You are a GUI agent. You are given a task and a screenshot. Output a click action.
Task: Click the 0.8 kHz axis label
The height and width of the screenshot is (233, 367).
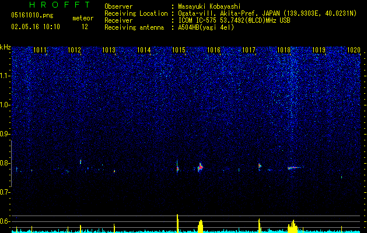tap(4, 163)
